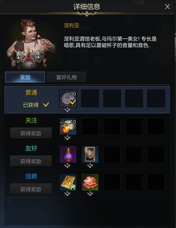Image resolution: width=176 pixels, height=228 pixels.
Task: Expand the diamond marker under treasure chest
Action: pyautogui.click(x=68, y=138)
